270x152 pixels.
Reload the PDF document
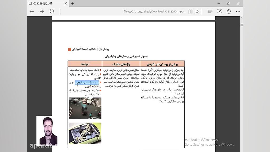coord(52,11)
